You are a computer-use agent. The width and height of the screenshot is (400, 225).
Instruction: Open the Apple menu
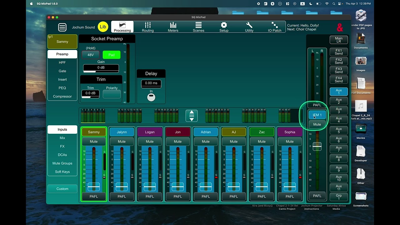coord(31,4)
